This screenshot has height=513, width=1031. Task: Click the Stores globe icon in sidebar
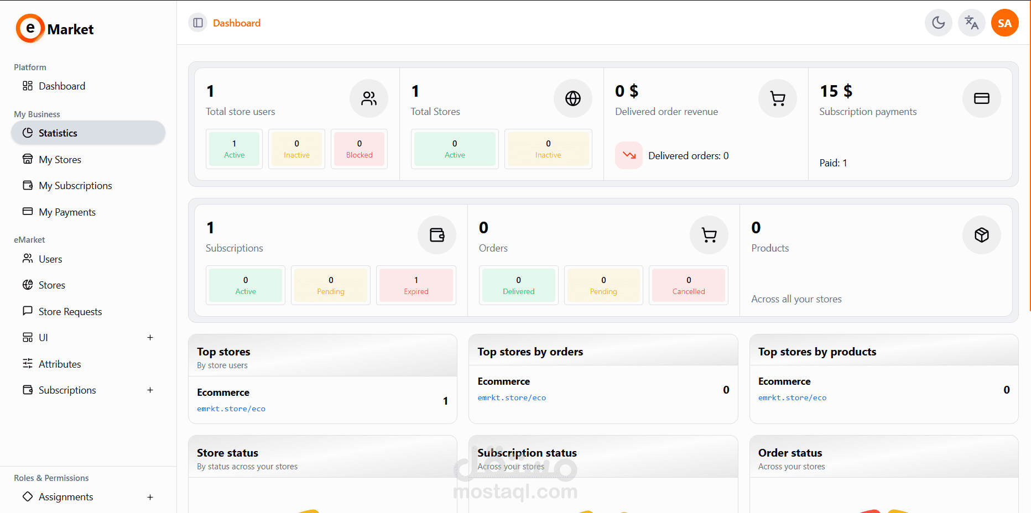tap(28, 285)
